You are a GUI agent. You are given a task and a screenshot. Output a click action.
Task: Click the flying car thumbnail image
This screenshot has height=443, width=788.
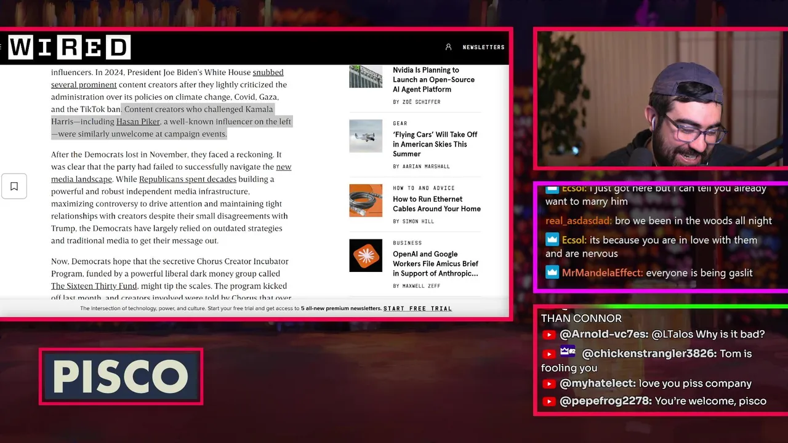click(366, 136)
